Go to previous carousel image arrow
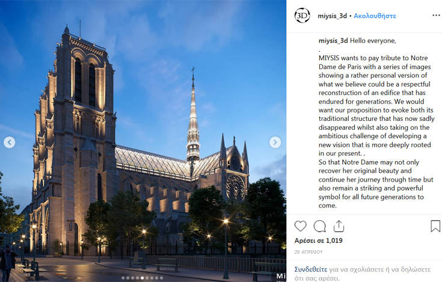This screenshot has width=442, height=282. 10,143
